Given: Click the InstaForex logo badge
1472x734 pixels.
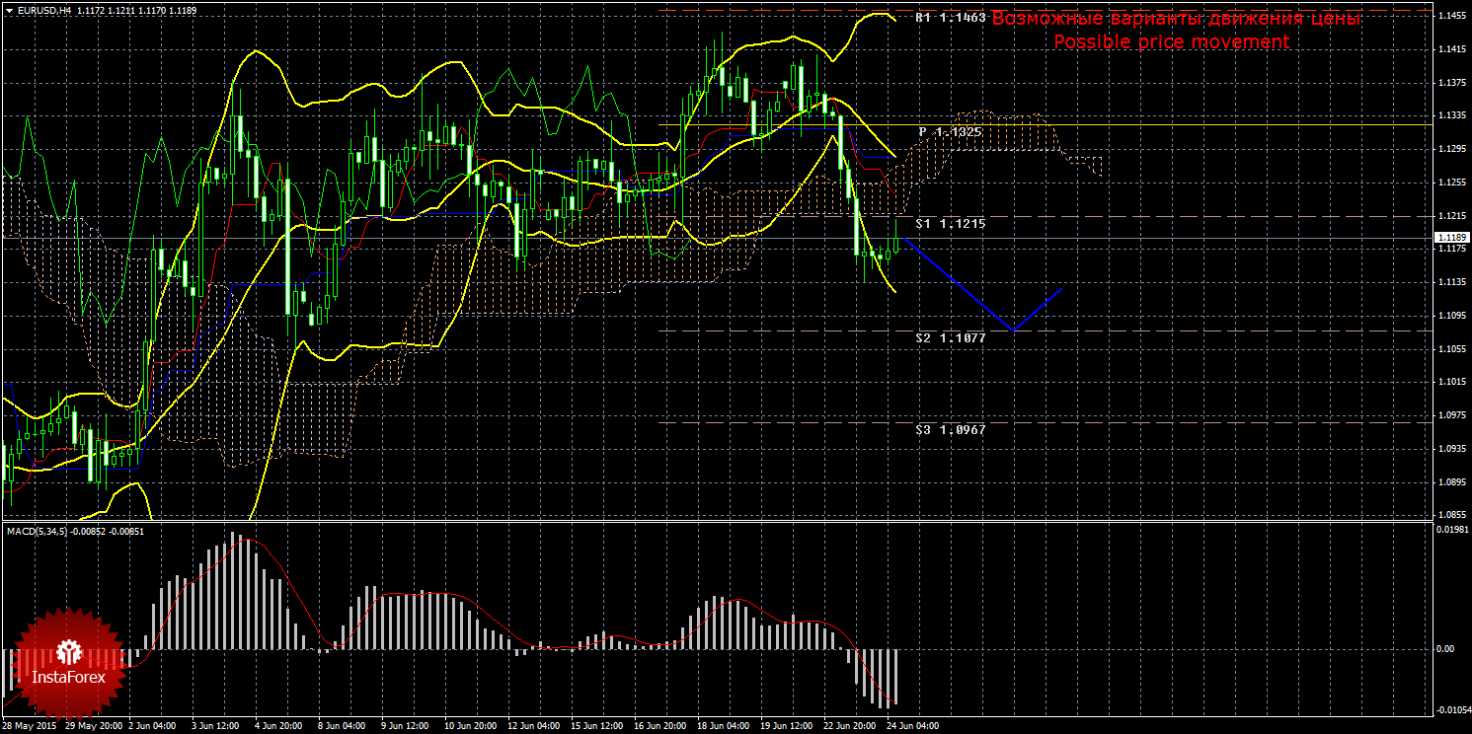Looking at the screenshot, I should 68,661.
